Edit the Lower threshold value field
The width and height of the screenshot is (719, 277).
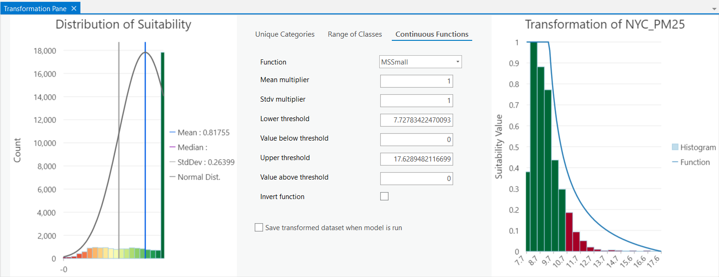[416, 121]
